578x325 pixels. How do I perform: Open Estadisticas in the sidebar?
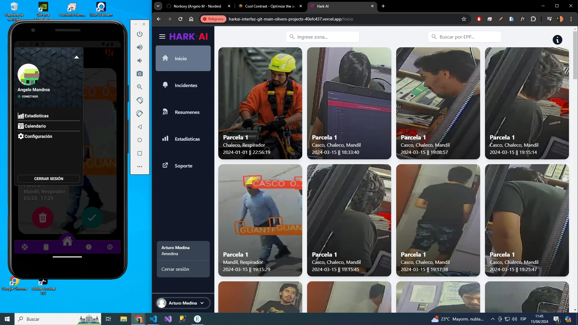(x=183, y=139)
